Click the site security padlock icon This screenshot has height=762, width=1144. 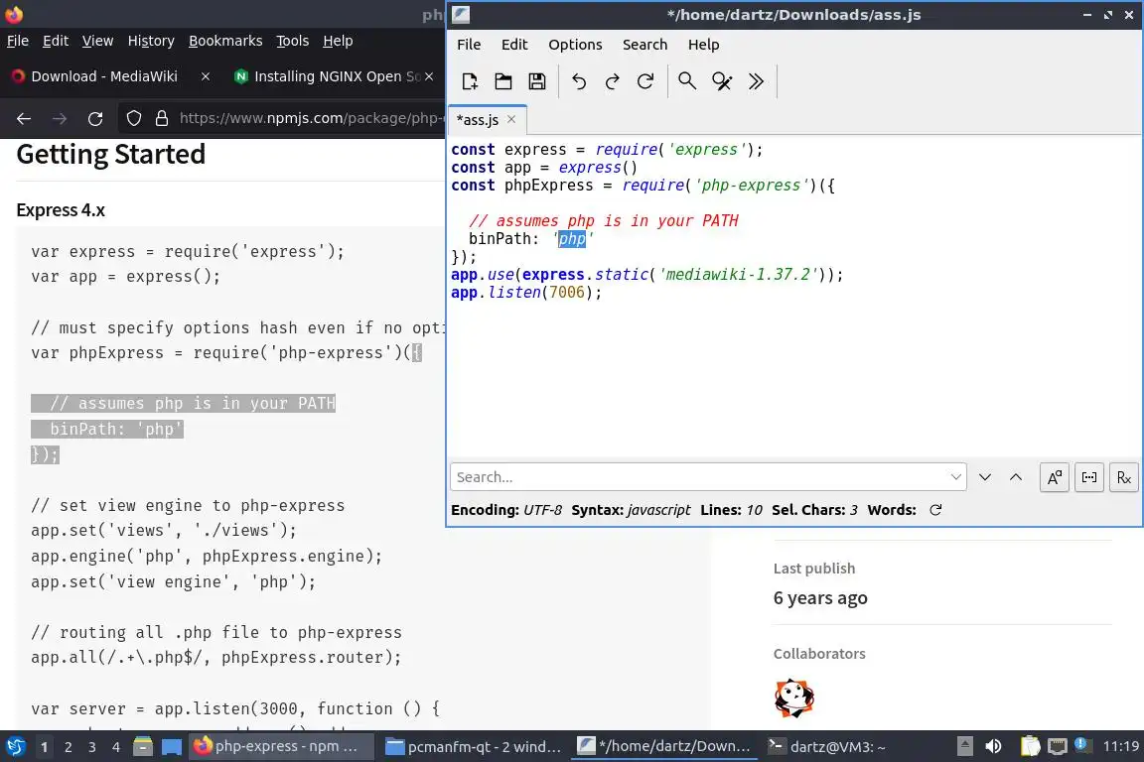[162, 118]
